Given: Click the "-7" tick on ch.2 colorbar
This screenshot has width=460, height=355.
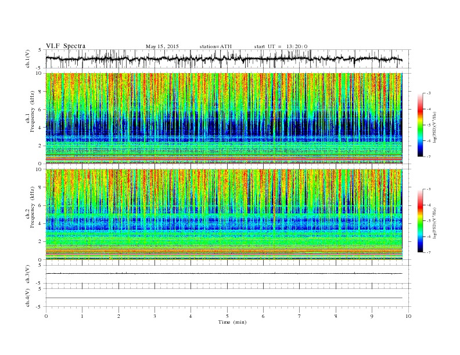Looking at the screenshot, I should click(429, 252).
